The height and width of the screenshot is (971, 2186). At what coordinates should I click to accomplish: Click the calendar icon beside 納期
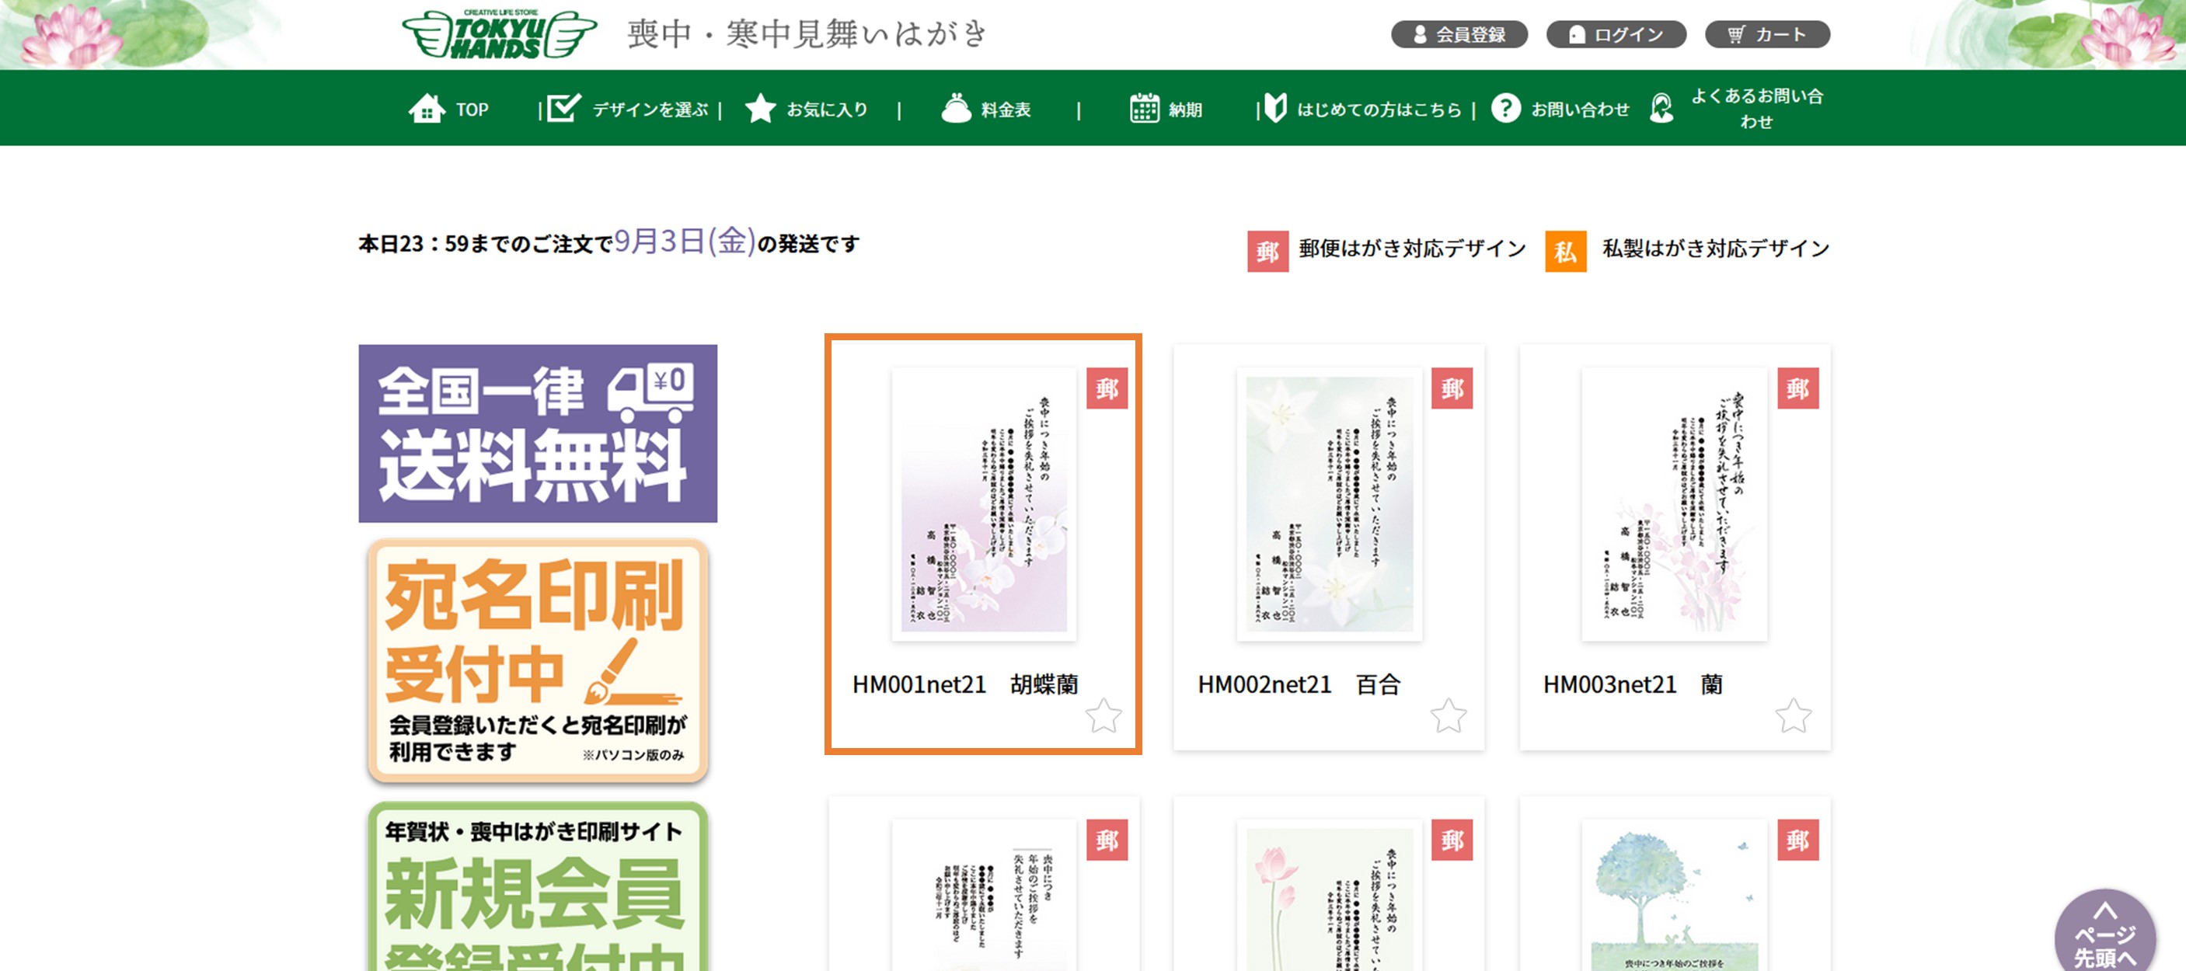pos(1144,108)
